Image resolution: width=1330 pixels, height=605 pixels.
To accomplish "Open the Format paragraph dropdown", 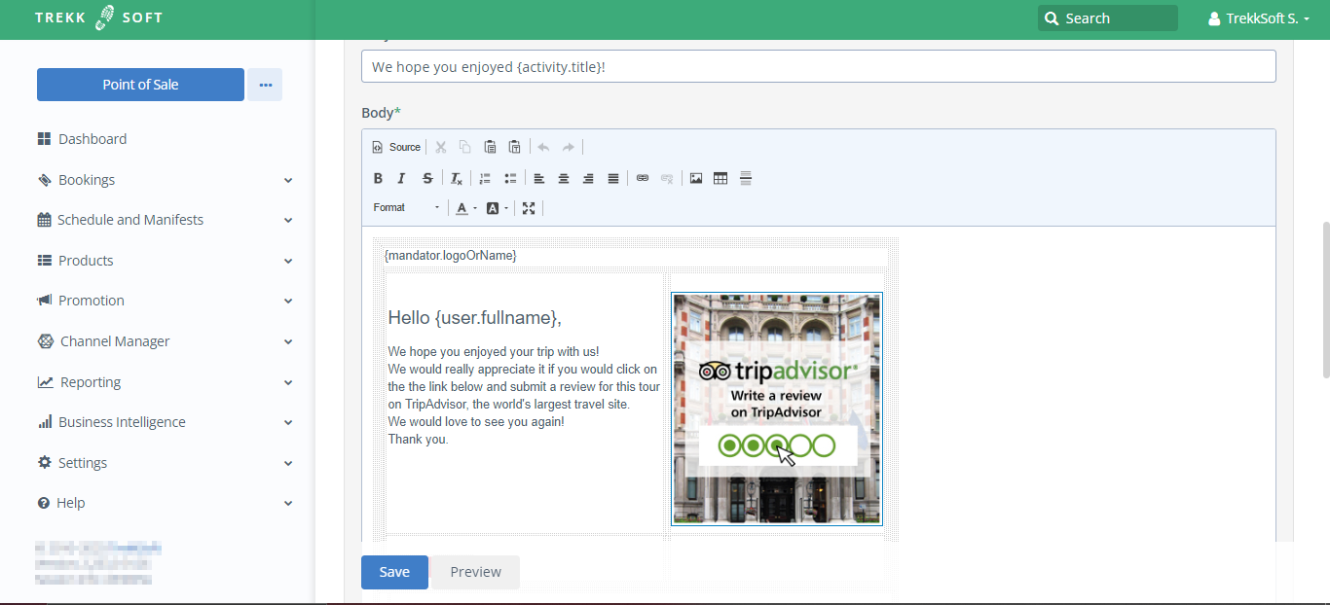I will pos(406,208).
